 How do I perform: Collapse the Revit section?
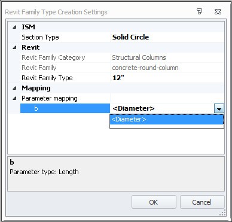click(14, 48)
